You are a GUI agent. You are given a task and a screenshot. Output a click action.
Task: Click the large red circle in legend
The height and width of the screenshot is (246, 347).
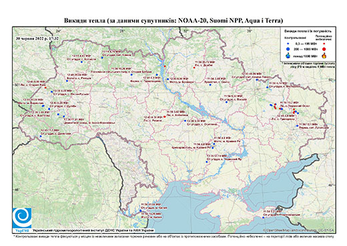tap(324, 49)
